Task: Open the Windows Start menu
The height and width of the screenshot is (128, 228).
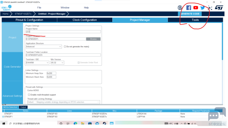Action: [x=4, y=123]
